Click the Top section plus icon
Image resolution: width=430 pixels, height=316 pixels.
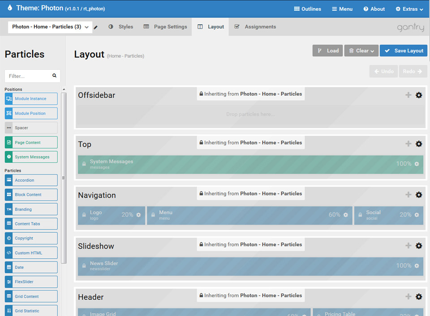tap(408, 144)
